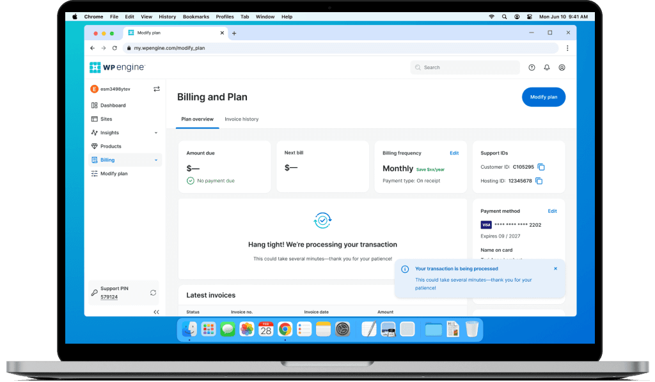Edit the billing frequency
The image size is (655, 382).
[454, 153]
